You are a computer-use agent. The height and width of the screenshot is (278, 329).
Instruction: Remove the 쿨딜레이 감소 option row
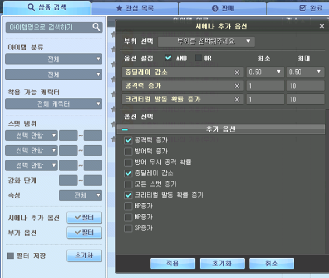tap(237, 72)
